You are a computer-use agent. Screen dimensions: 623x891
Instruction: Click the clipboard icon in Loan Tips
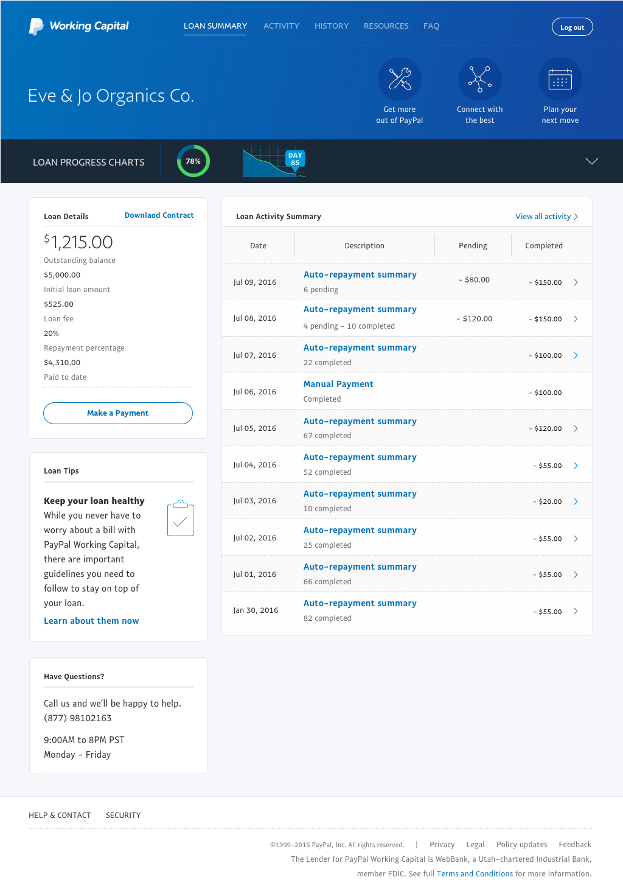point(179,519)
